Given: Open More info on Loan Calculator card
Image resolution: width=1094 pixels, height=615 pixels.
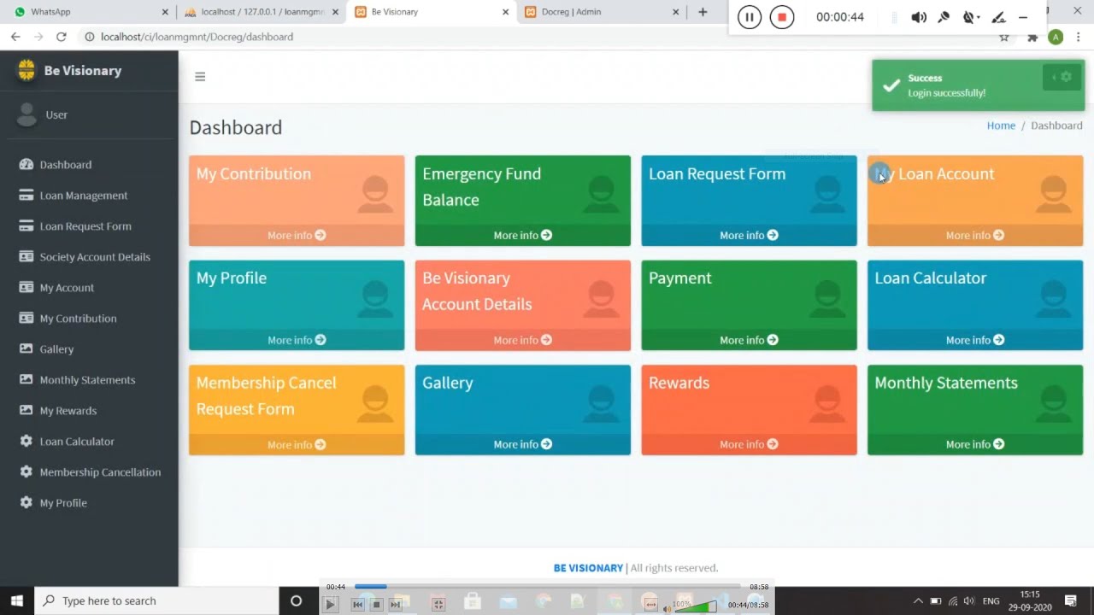Looking at the screenshot, I should pos(975,340).
